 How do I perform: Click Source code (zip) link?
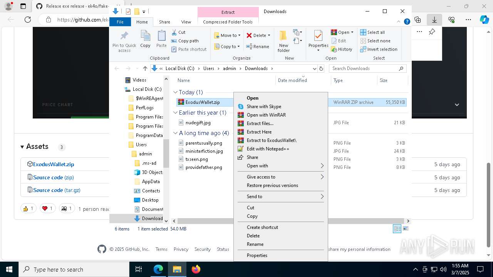(x=54, y=177)
